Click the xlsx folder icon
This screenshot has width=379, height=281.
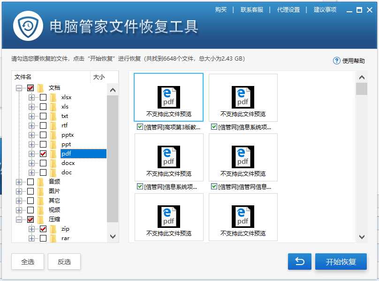(x=53, y=97)
